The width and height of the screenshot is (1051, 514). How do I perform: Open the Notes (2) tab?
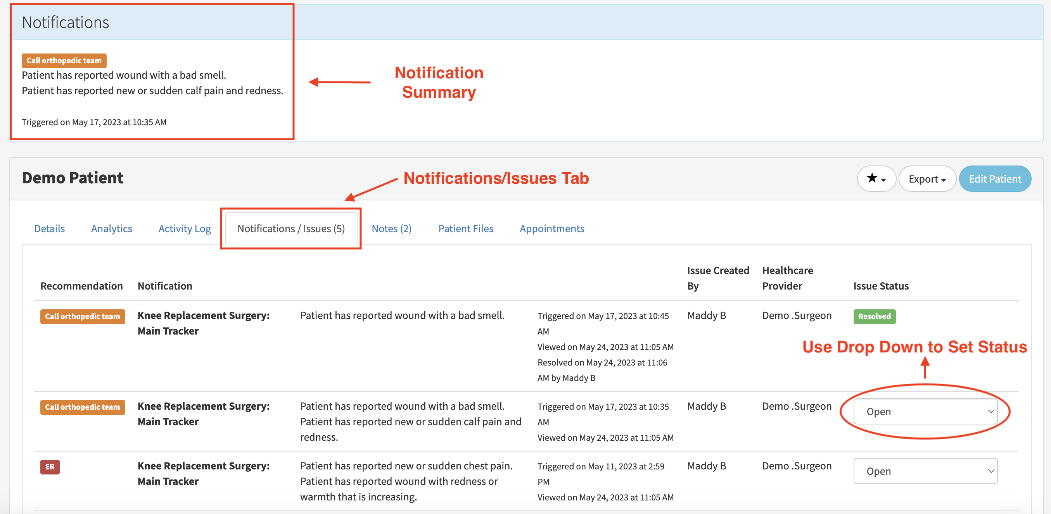point(391,228)
